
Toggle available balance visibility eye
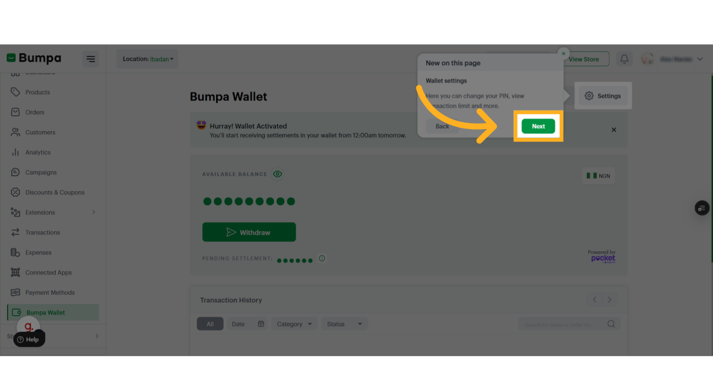click(277, 174)
